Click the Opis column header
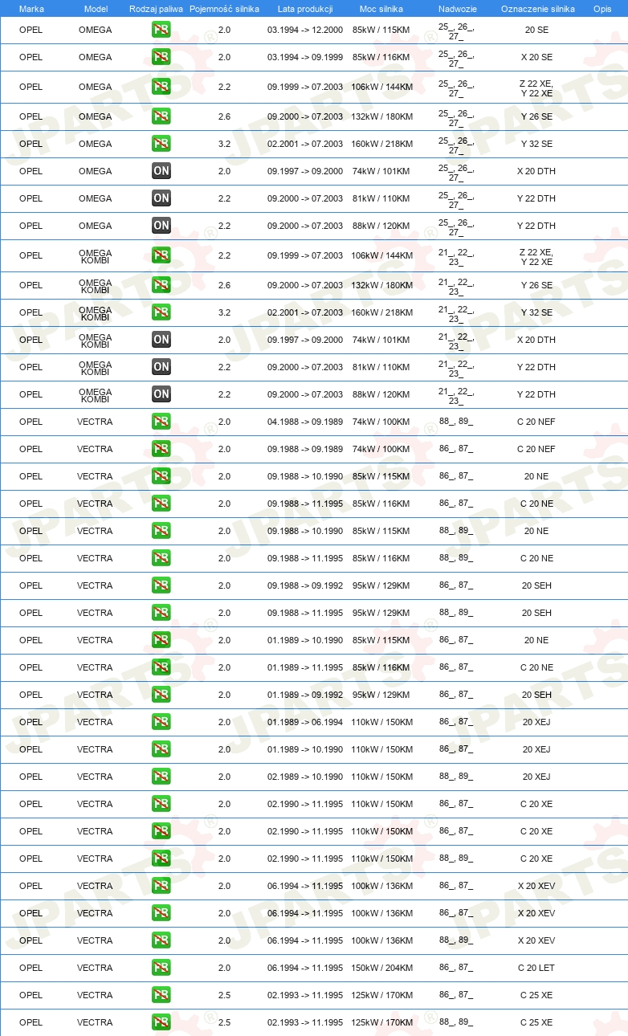This screenshot has height=1036, width=628. point(601,8)
